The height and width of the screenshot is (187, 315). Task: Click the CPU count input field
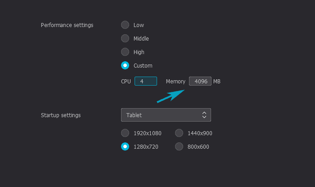146,81
